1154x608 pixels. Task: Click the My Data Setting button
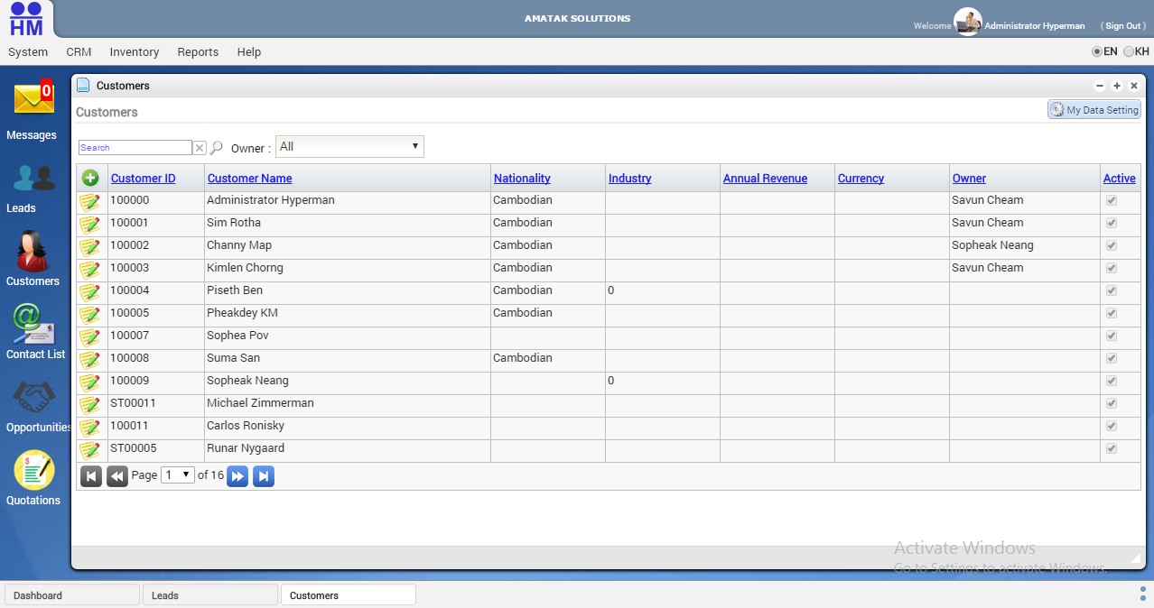coord(1094,110)
